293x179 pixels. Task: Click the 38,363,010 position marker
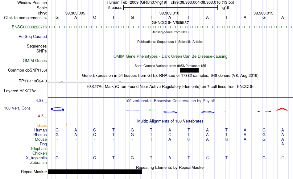[169, 13]
